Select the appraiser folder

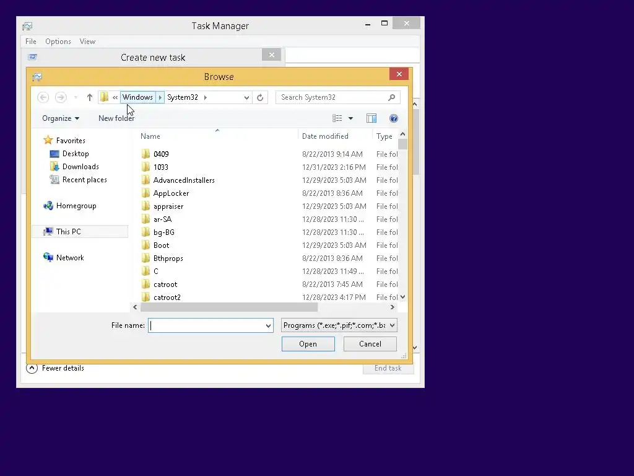pos(168,206)
